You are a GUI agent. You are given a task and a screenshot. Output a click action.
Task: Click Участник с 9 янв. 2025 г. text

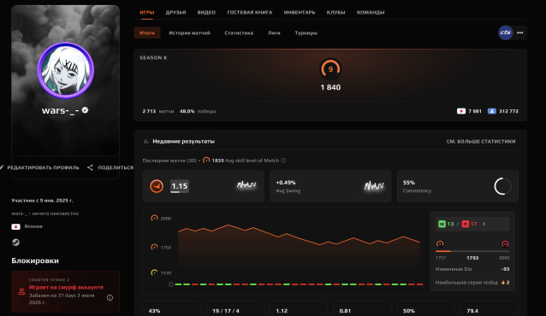click(42, 201)
